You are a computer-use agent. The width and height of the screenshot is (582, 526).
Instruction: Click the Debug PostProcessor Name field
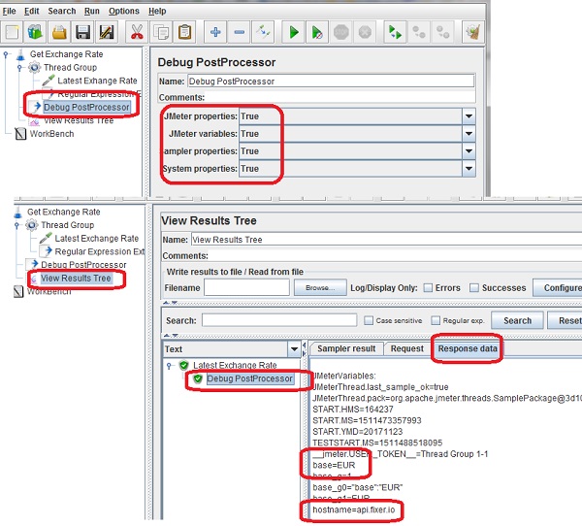[331, 82]
